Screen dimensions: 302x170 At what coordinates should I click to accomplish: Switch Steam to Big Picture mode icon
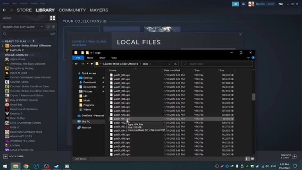coord(281,4)
